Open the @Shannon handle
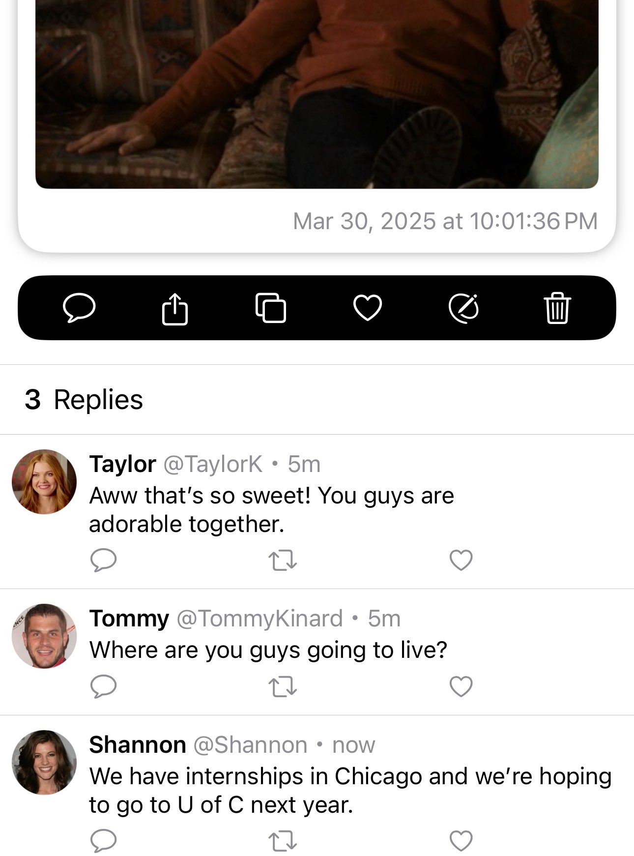Image resolution: width=634 pixels, height=856 pixels. point(250,745)
